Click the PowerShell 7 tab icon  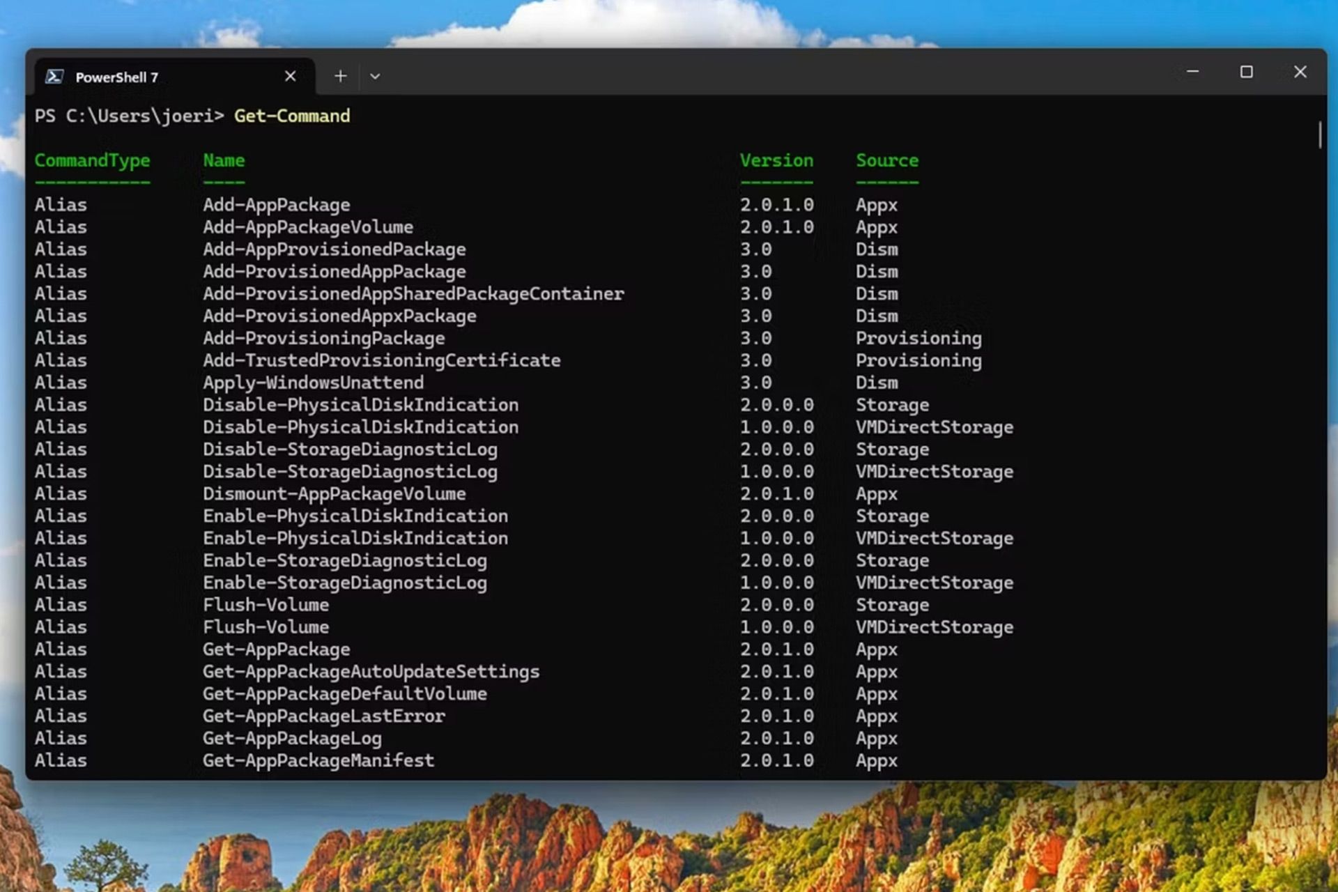[x=55, y=77]
